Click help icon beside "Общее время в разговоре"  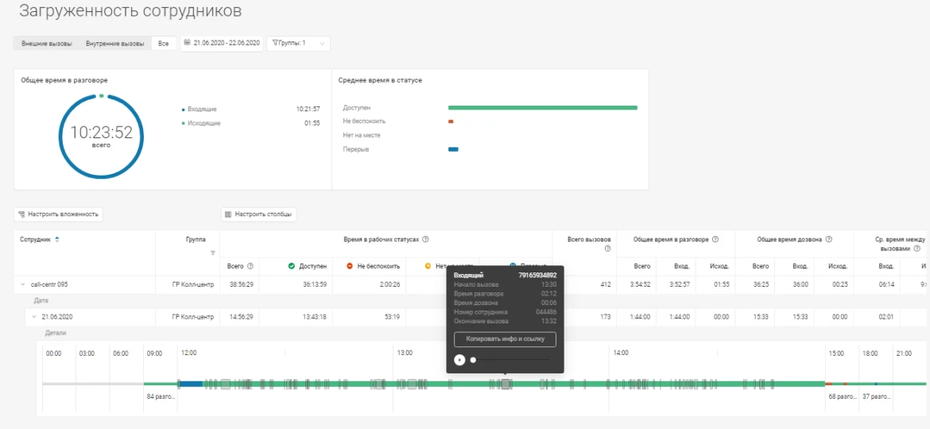(x=715, y=239)
